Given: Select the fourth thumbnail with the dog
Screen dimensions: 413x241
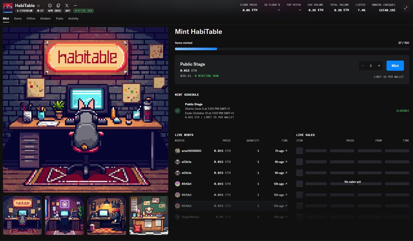Looking at the screenshot, I should (149, 216).
